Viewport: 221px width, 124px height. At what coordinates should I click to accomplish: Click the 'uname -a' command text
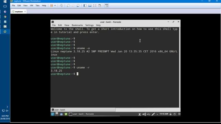click(x=83, y=48)
